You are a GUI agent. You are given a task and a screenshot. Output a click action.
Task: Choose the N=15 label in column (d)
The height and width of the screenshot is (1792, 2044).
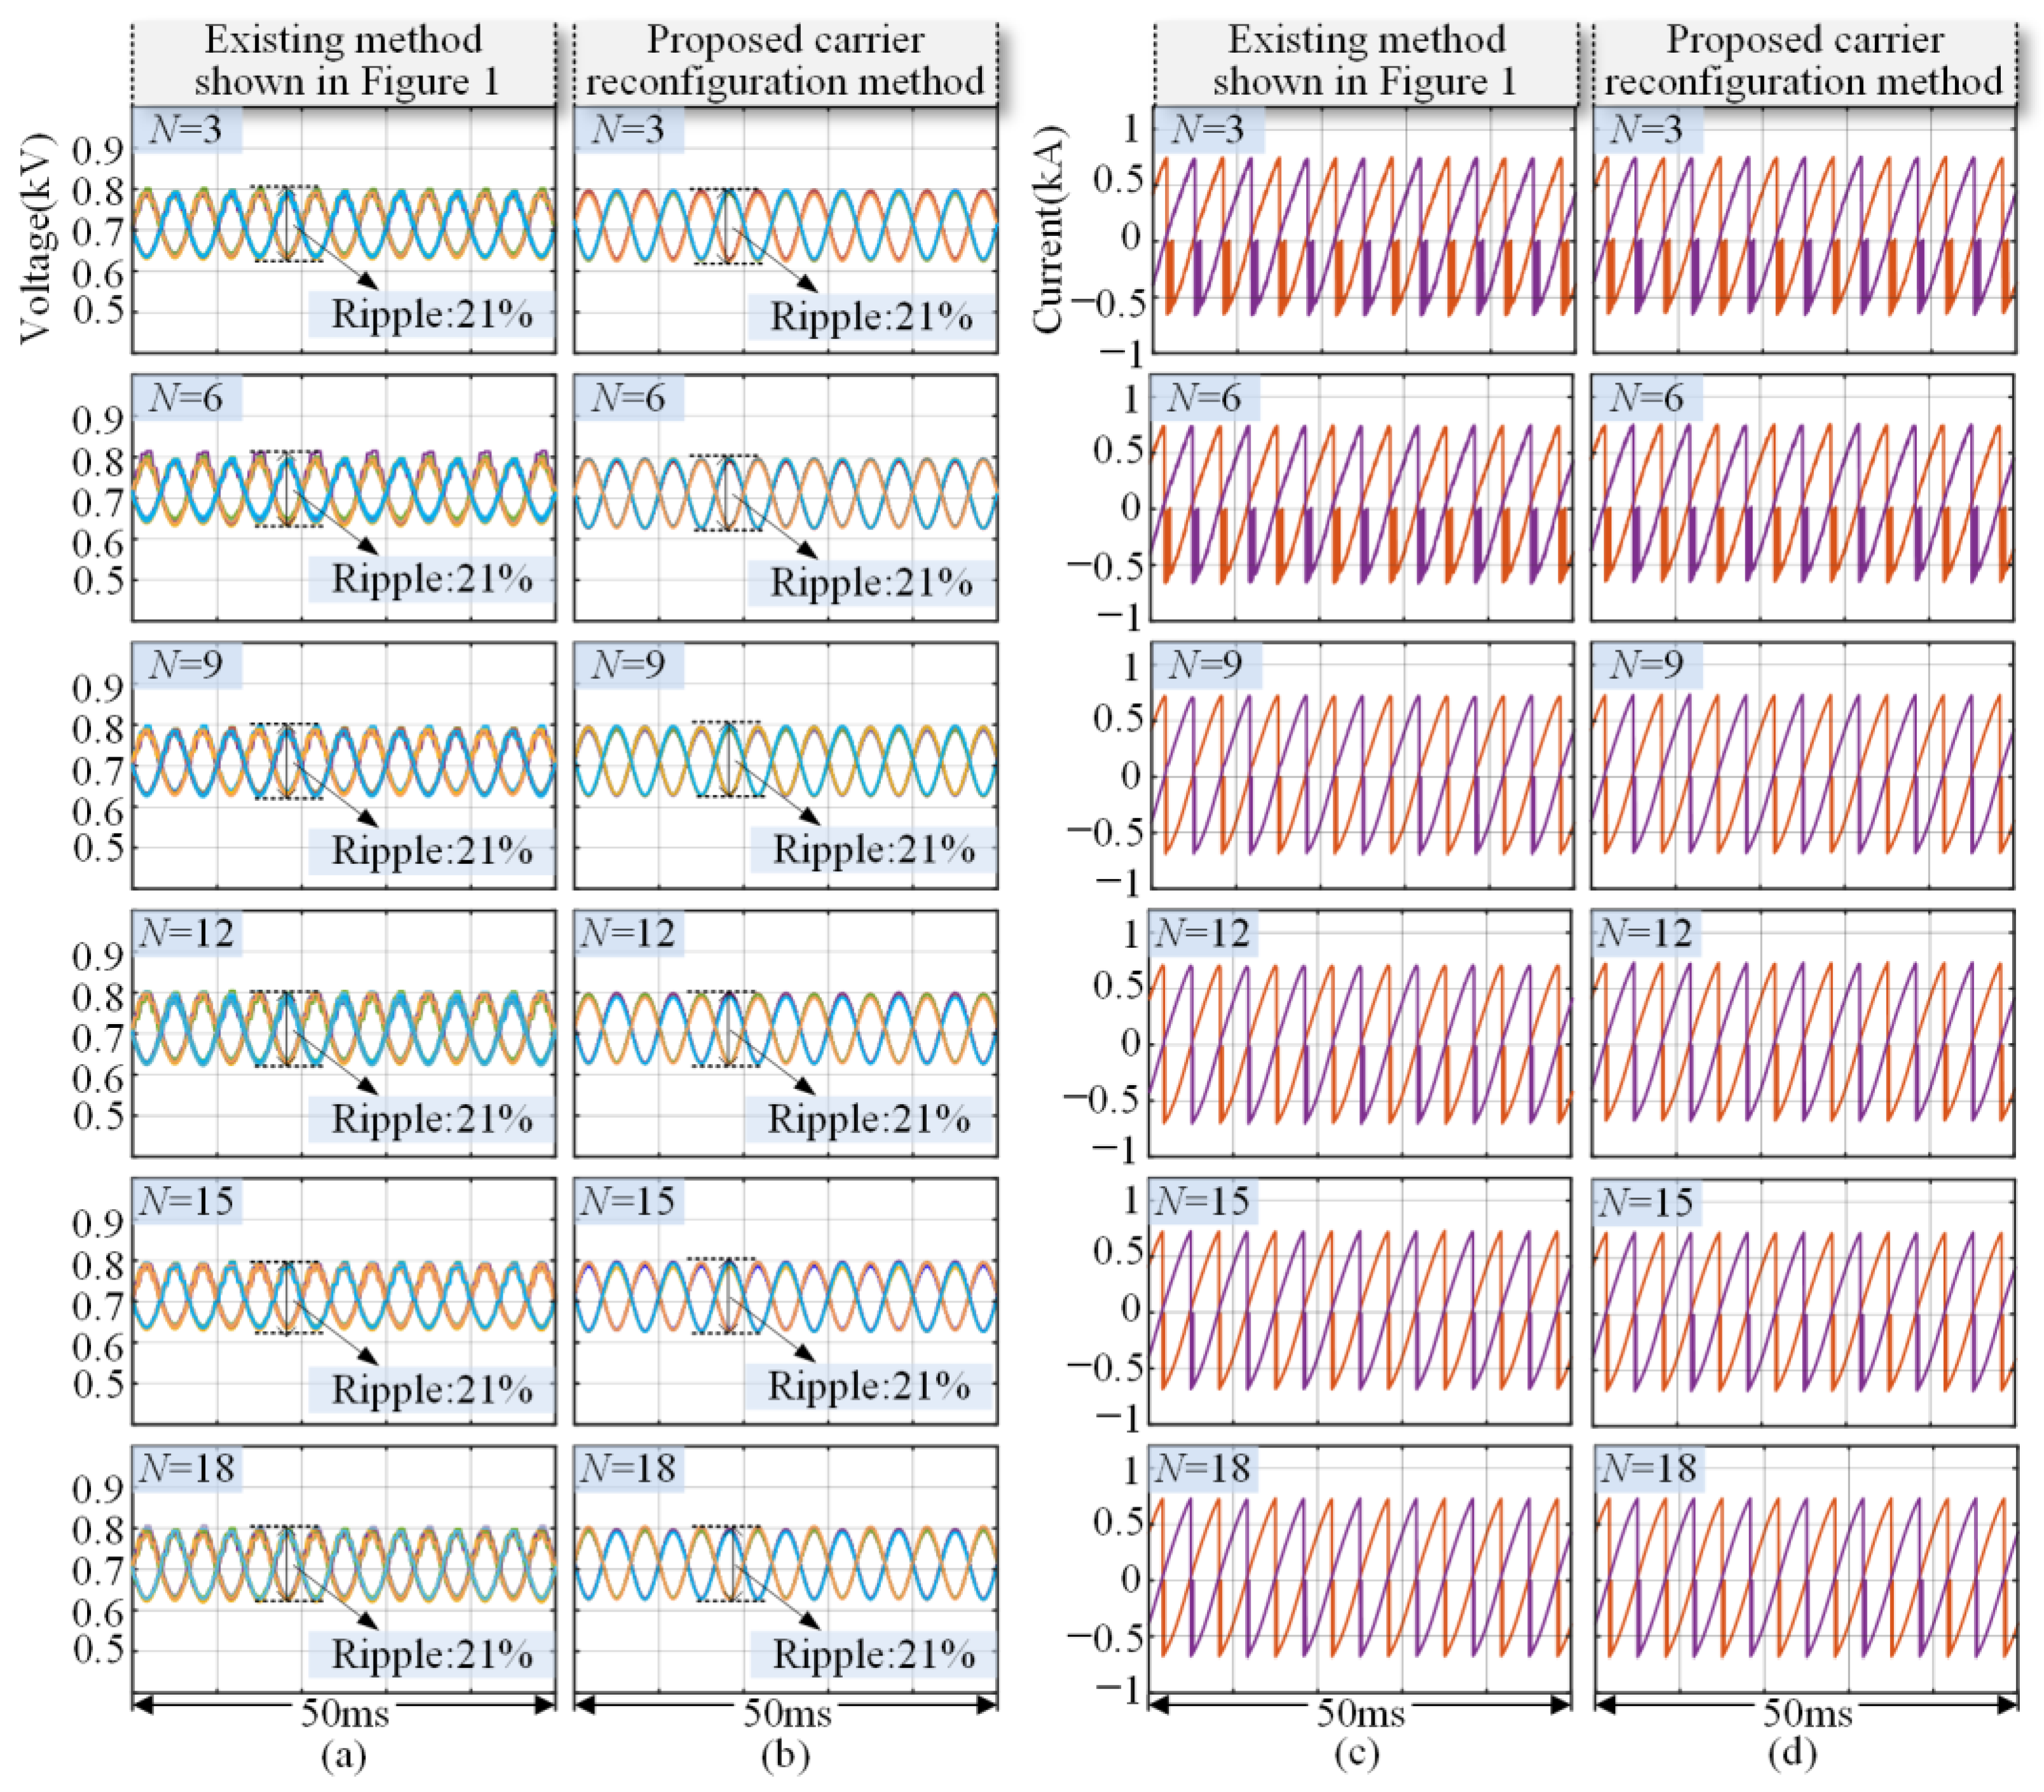[x=1646, y=1201]
